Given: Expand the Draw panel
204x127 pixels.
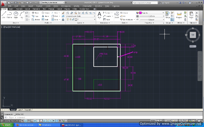Looking at the screenshot, I should click(x=16, y=23).
